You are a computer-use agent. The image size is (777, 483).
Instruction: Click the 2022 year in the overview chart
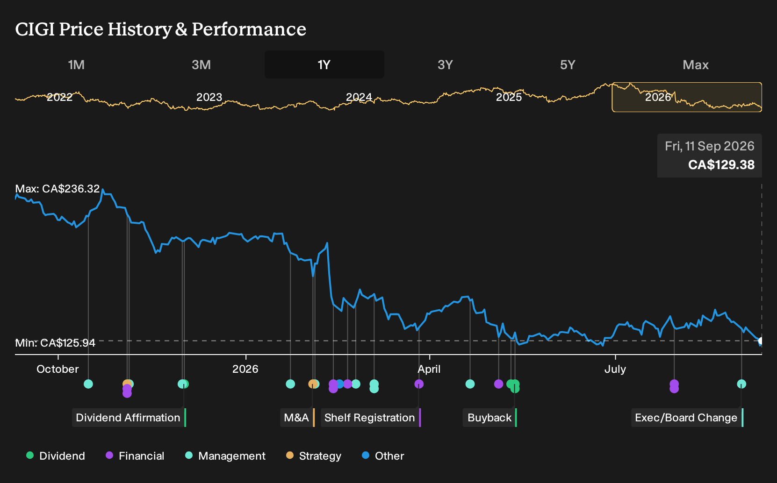tap(60, 97)
